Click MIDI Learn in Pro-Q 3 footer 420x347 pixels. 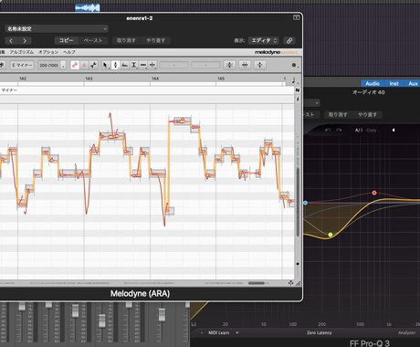pyautogui.click(x=218, y=332)
